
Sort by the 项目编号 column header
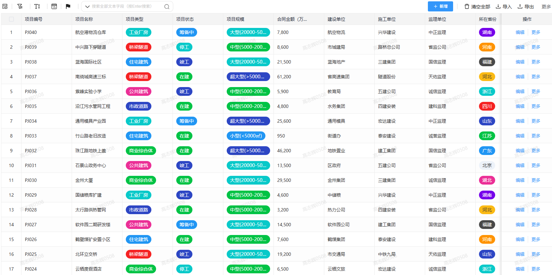click(x=34, y=19)
